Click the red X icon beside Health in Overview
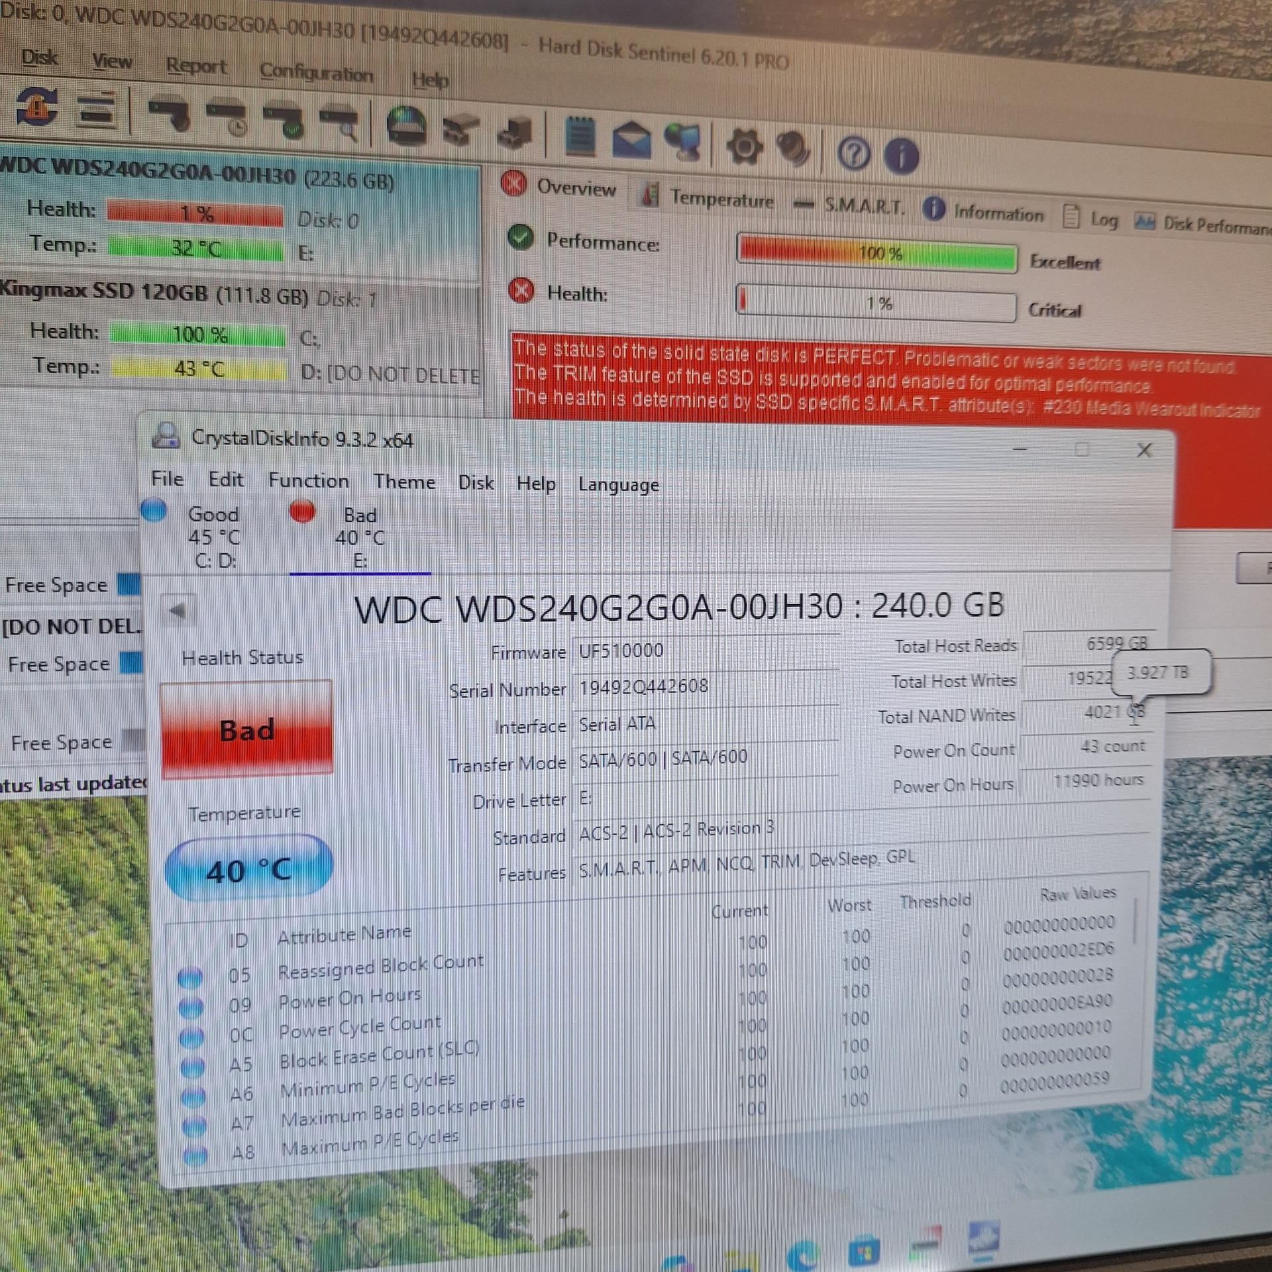 click(521, 290)
